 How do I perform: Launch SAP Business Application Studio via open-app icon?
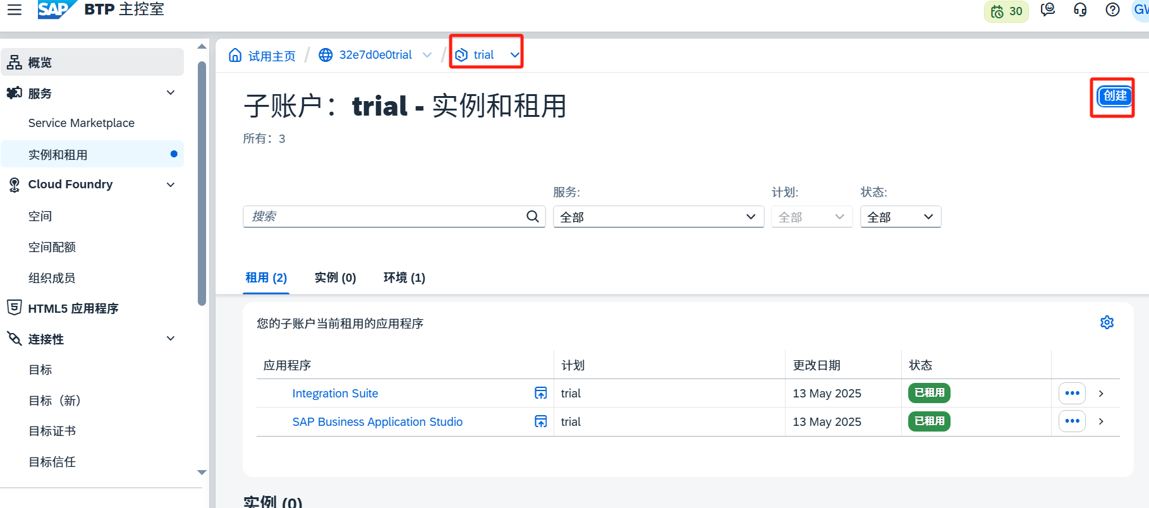point(541,421)
